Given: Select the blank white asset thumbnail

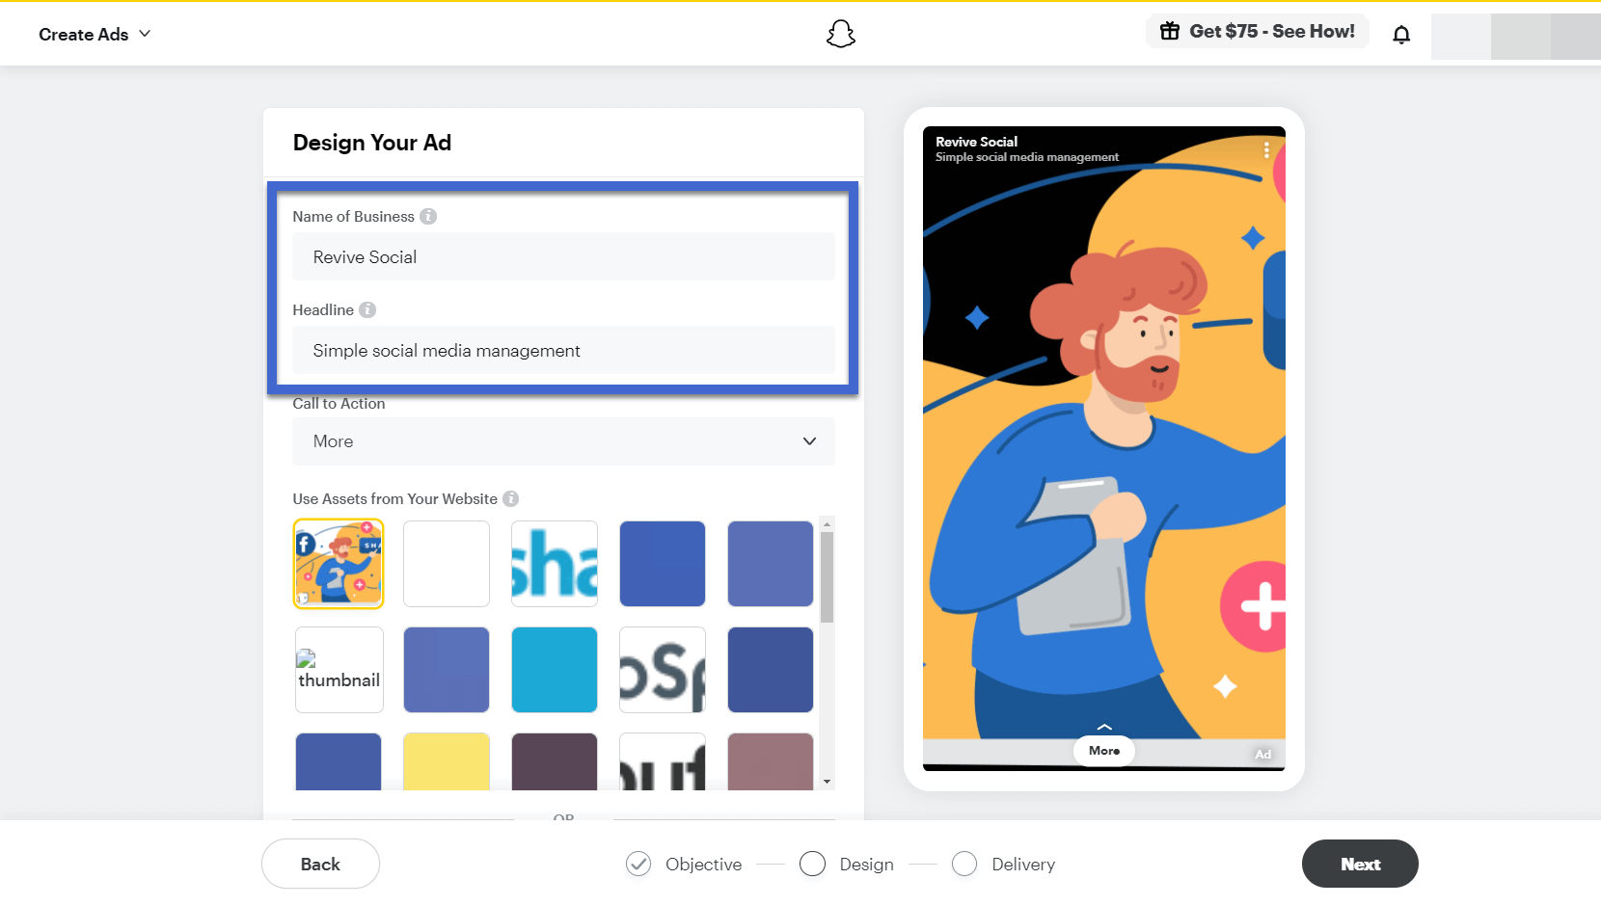Looking at the screenshot, I should pos(447,564).
